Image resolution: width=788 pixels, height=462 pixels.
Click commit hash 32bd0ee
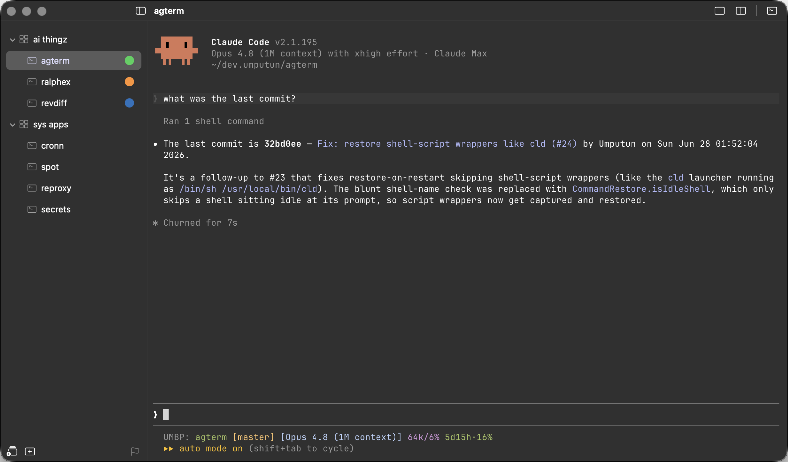point(282,144)
